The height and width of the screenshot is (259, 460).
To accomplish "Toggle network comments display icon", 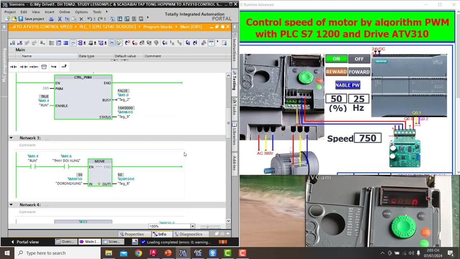I will [x=73, y=43].
